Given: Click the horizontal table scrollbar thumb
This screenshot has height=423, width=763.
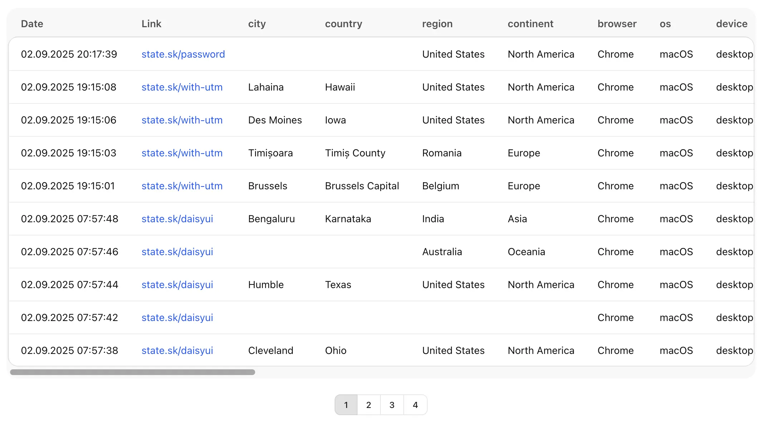Looking at the screenshot, I should (132, 372).
